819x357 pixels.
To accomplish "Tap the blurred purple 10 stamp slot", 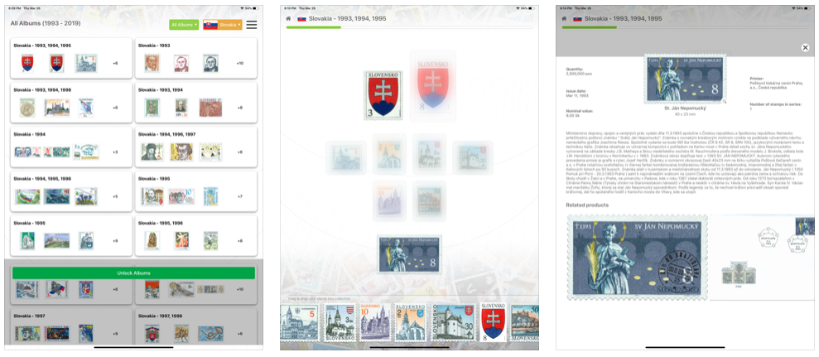I will tap(389, 200).
